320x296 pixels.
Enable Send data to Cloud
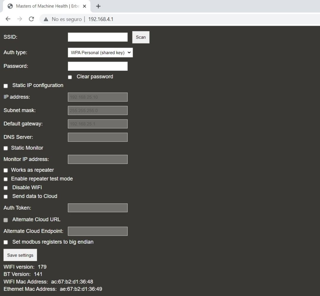6,197
